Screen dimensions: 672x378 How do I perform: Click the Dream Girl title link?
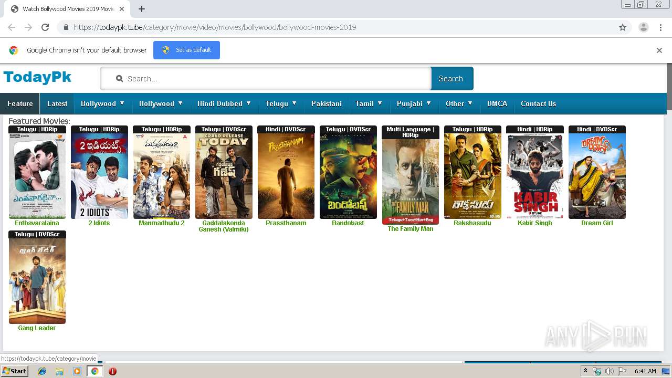pos(597,223)
